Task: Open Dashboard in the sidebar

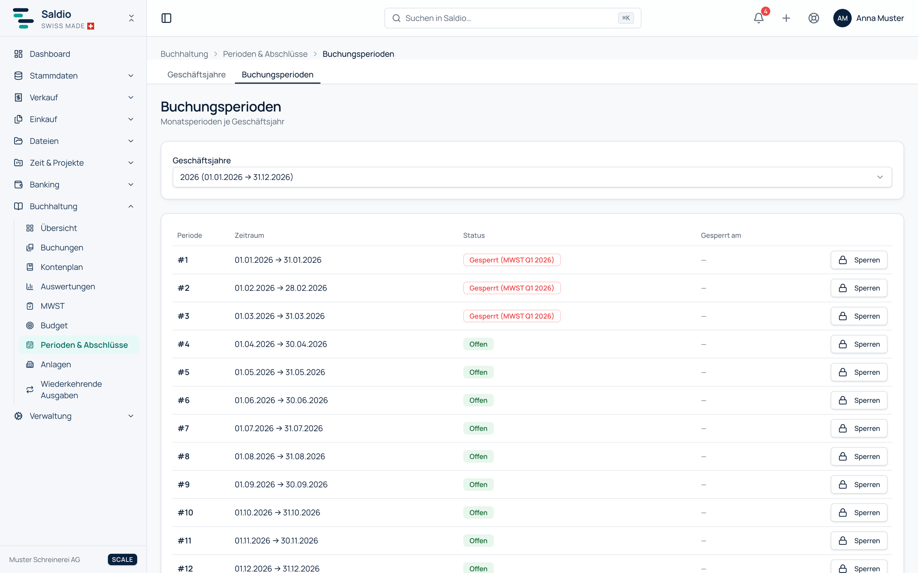Action: [x=73, y=54]
